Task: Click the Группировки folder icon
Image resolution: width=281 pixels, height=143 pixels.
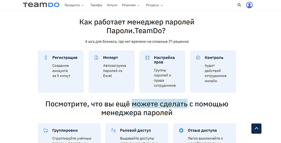Action: 46,130
